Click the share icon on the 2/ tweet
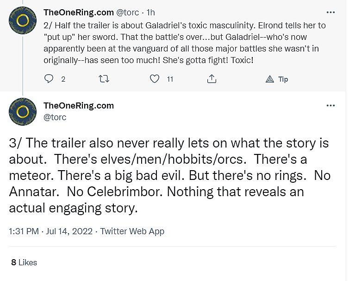349x281 pixels. (x=212, y=79)
